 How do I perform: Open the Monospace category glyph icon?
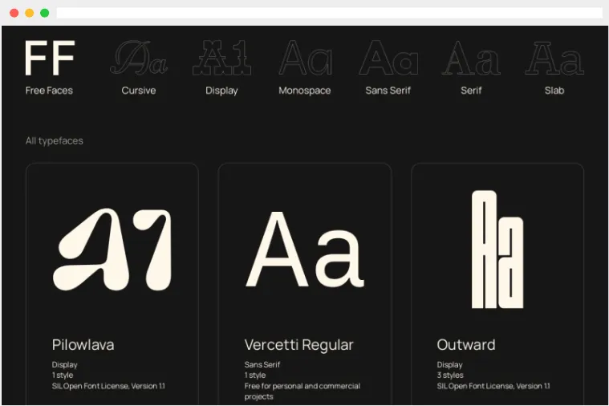pos(305,58)
